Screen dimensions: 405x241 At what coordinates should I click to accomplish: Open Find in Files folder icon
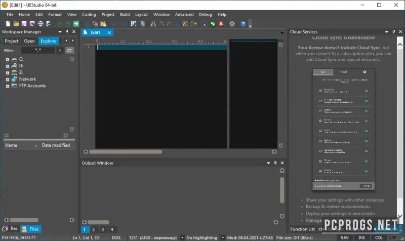[x=185, y=24]
